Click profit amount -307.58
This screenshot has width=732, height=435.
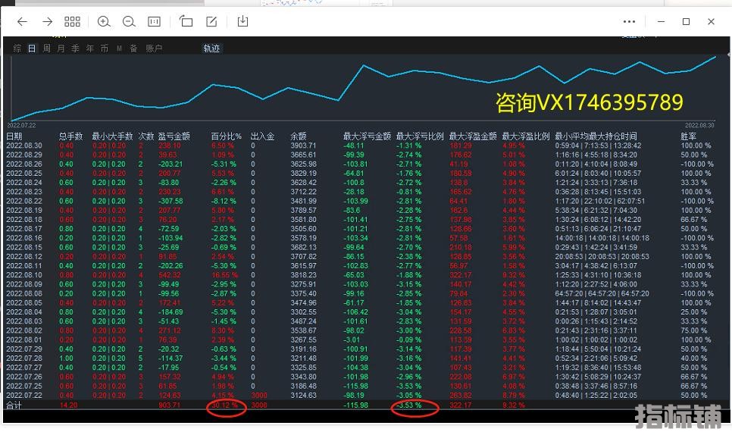pos(170,201)
